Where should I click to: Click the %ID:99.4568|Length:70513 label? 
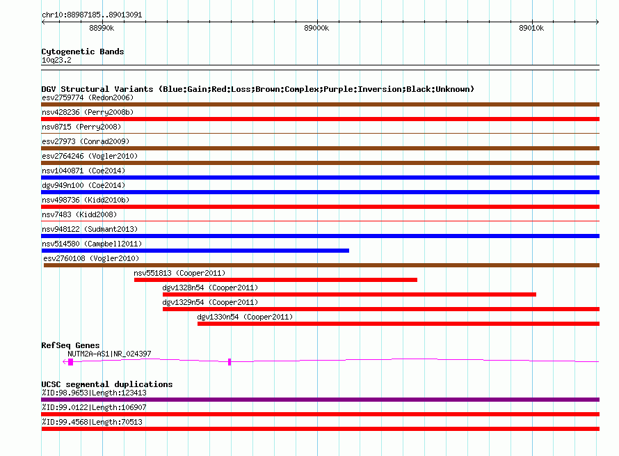(x=92, y=422)
